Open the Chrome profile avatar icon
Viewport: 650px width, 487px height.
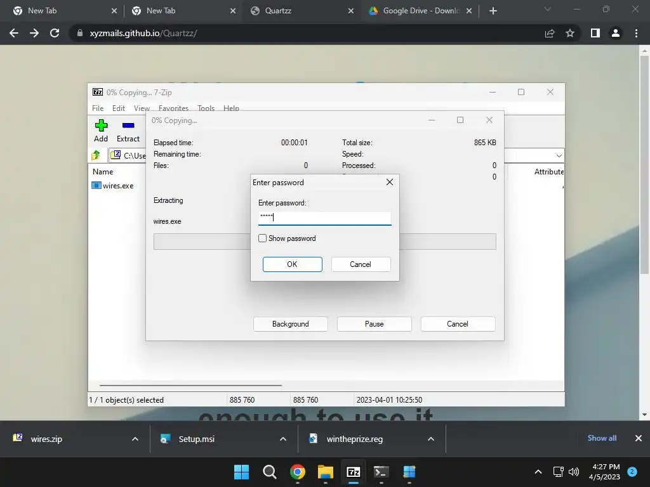click(616, 33)
